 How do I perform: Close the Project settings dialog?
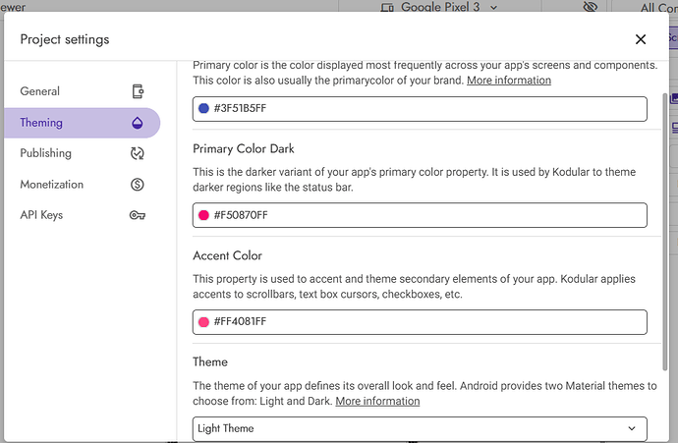pos(641,39)
